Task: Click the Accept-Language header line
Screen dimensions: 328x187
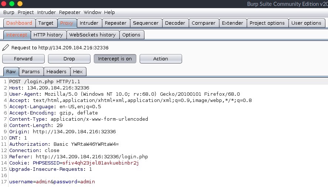Action: point(55,106)
